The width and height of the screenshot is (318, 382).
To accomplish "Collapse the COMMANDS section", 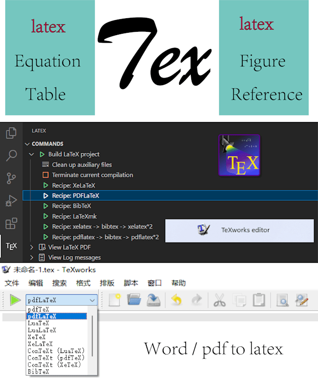I will [28, 144].
